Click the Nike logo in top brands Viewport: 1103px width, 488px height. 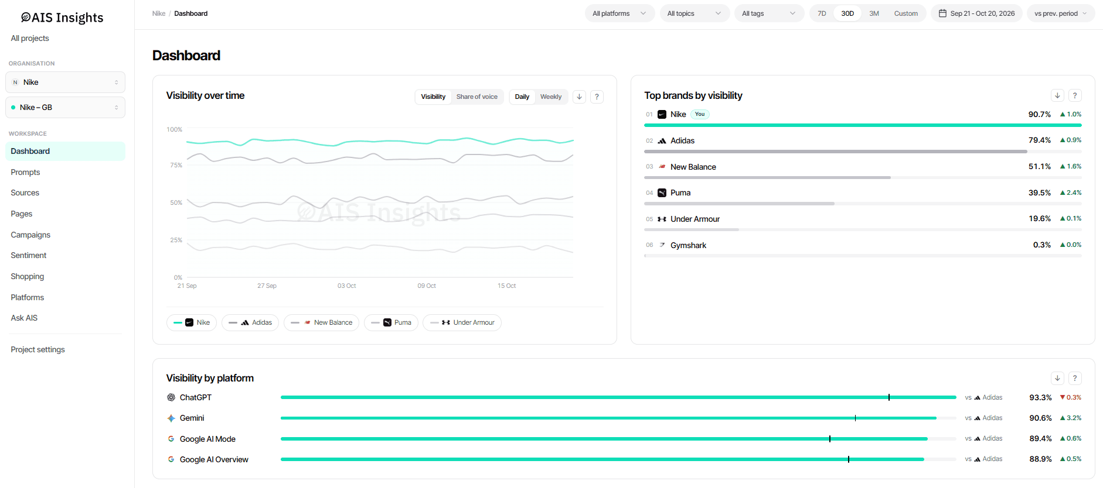(662, 115)
